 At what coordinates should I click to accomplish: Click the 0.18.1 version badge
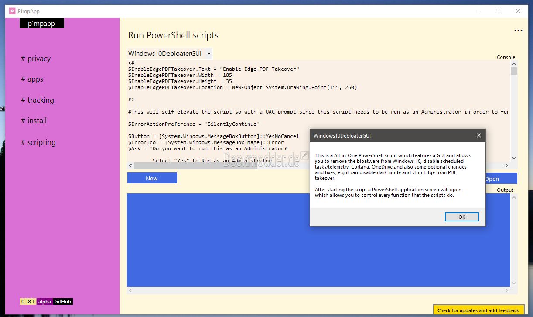(28, 302)
